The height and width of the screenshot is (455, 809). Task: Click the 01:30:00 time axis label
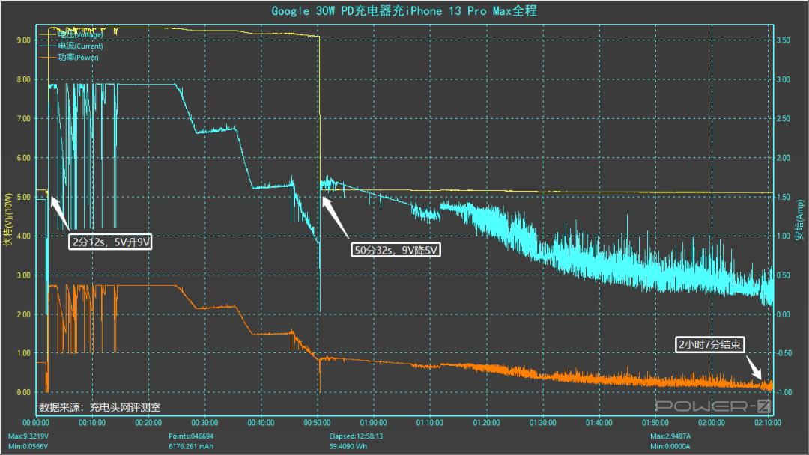543,423
